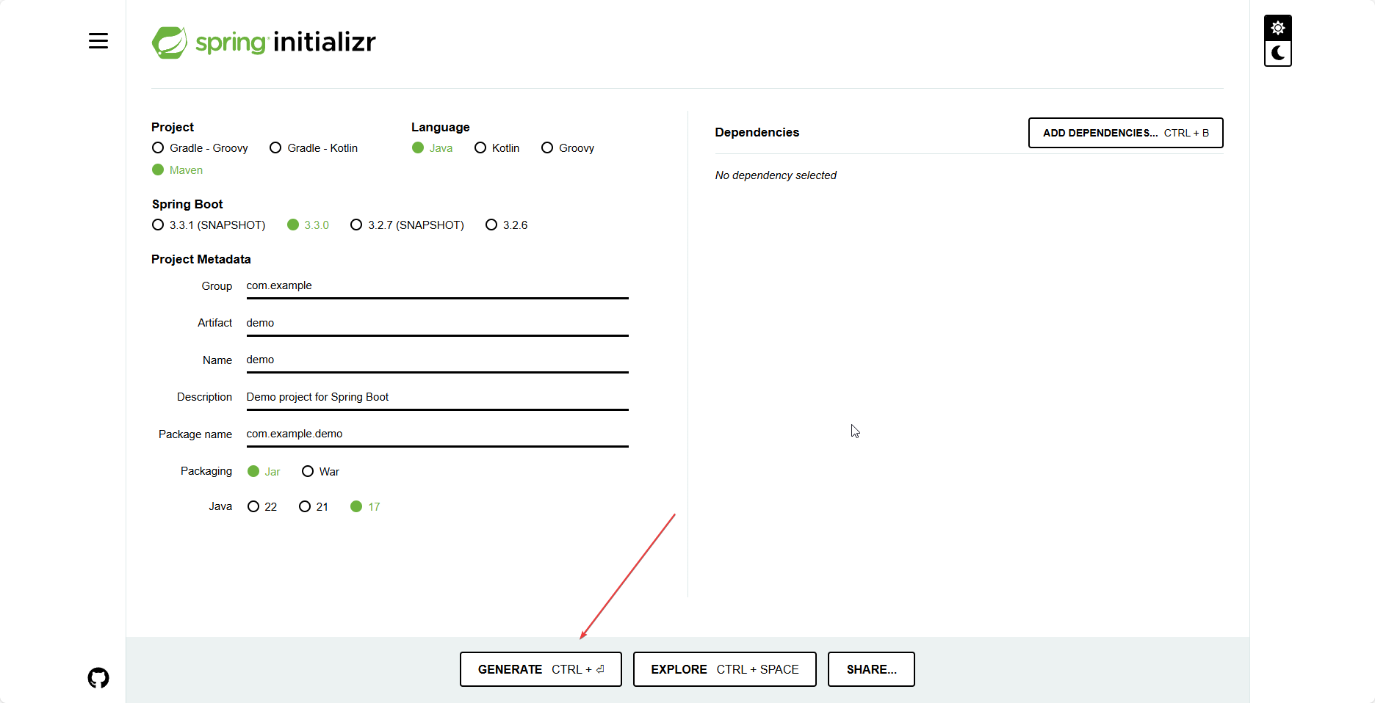Open the GitHub icon link

(x=98, y=677)
